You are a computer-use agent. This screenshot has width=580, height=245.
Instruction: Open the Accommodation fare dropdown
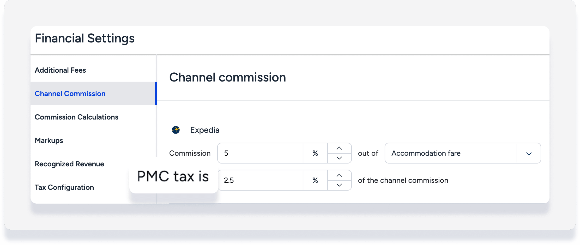click(x=451, y=153)
